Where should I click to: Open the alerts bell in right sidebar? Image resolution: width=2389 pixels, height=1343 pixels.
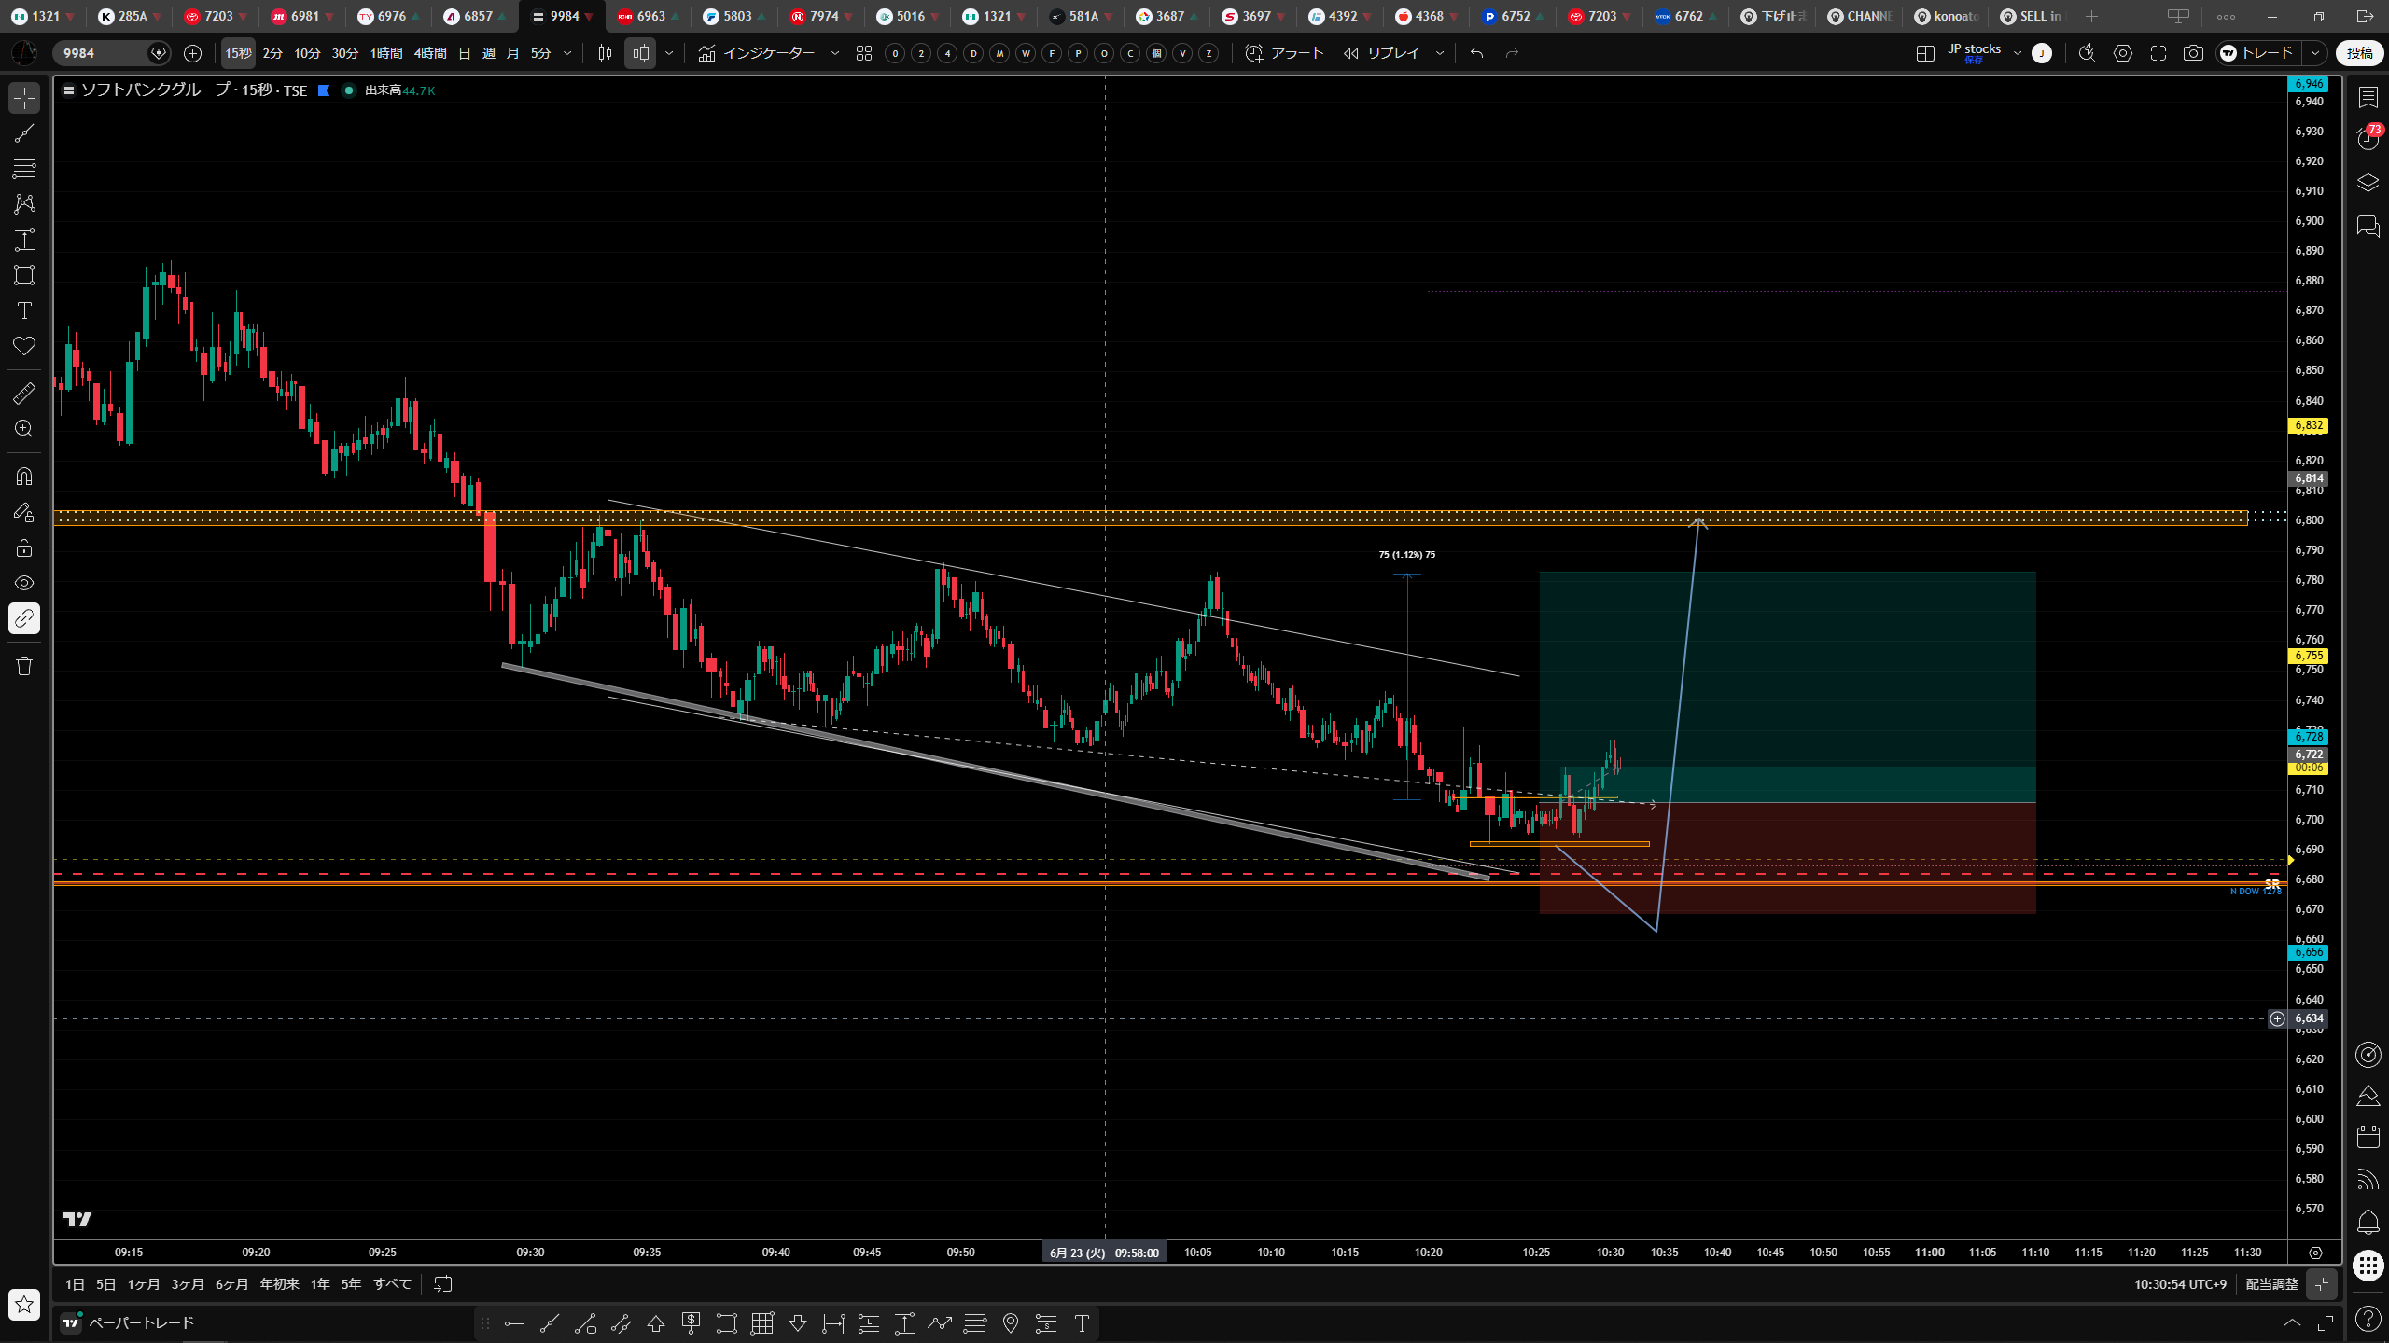coord(2368,1222)
